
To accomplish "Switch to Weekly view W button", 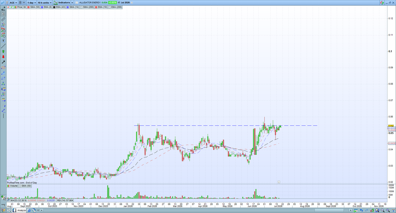I will tap(24, 3).
